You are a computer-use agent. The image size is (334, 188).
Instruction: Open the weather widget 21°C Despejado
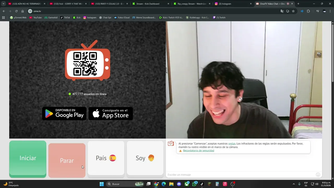tap(11, 184)
